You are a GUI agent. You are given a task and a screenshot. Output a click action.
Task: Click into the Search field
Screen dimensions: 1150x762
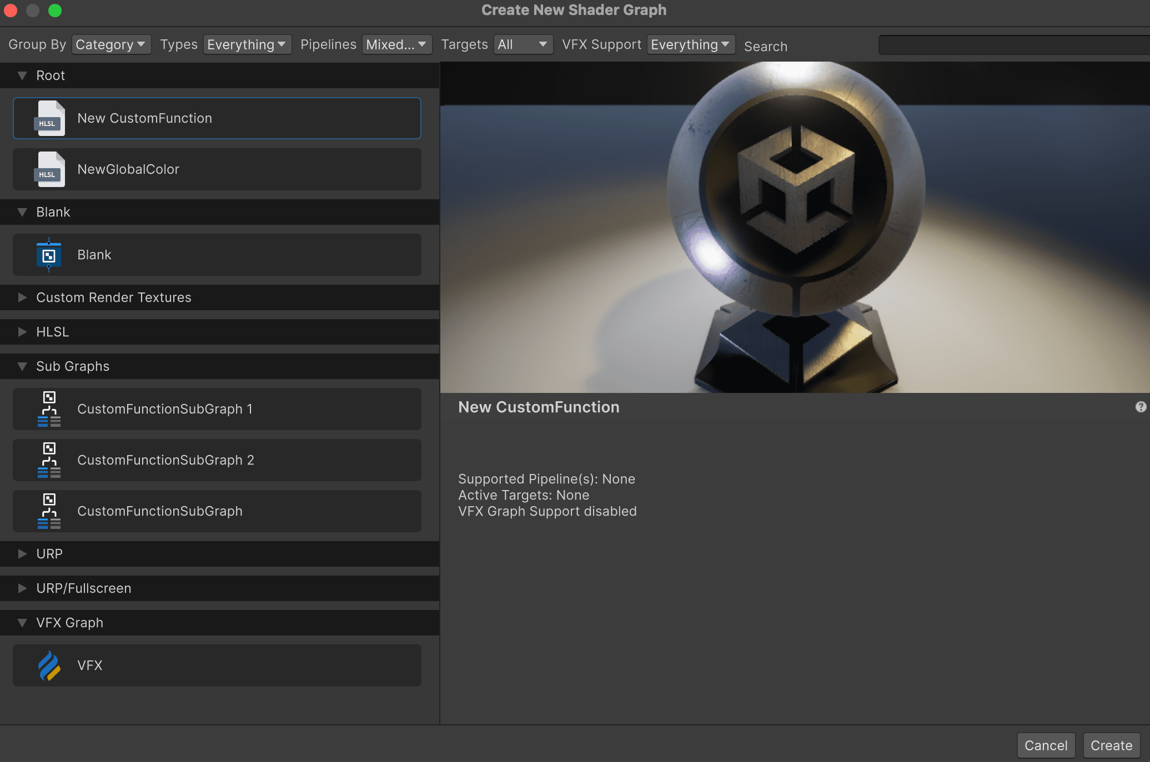[x=1013, y=46]
